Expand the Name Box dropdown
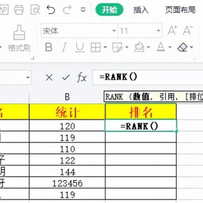This screenshot has height=203, width=203. (x=27, y=78)
